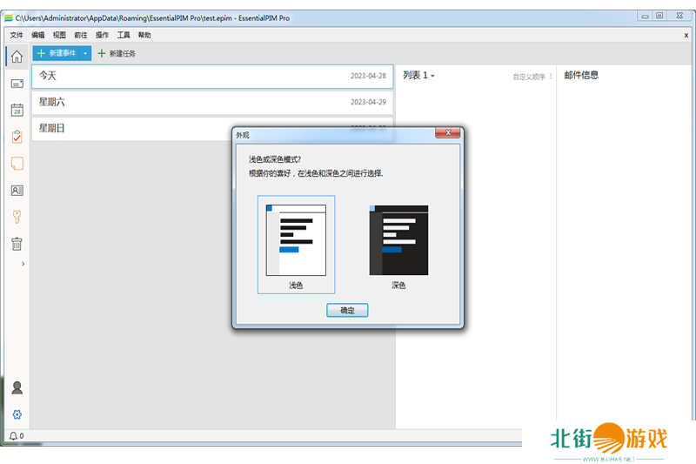
Task: Open the 工具 menu
Action: (124, 35)
